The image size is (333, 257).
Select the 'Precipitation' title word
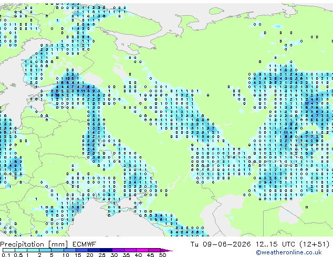tap(22, 244)
